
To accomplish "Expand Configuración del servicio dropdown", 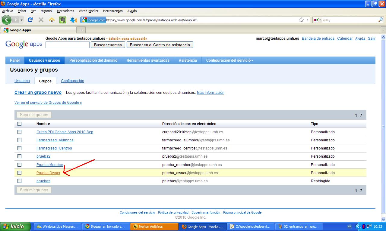I will point(229,60).
